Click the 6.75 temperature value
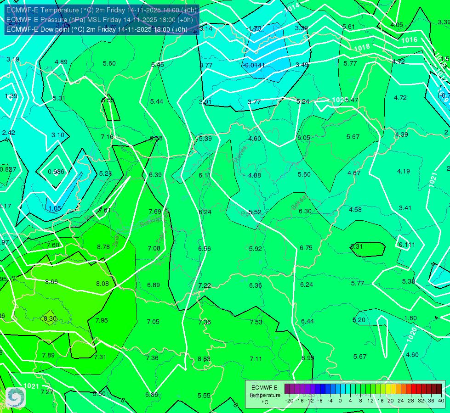This screenshot has height=413, width=450. click(x=306, y=248)
